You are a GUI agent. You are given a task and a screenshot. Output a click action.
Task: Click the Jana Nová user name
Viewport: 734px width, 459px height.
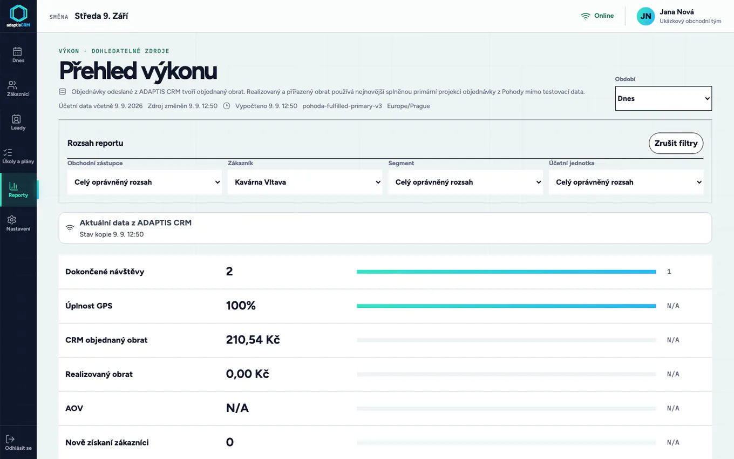click(676, 12)
